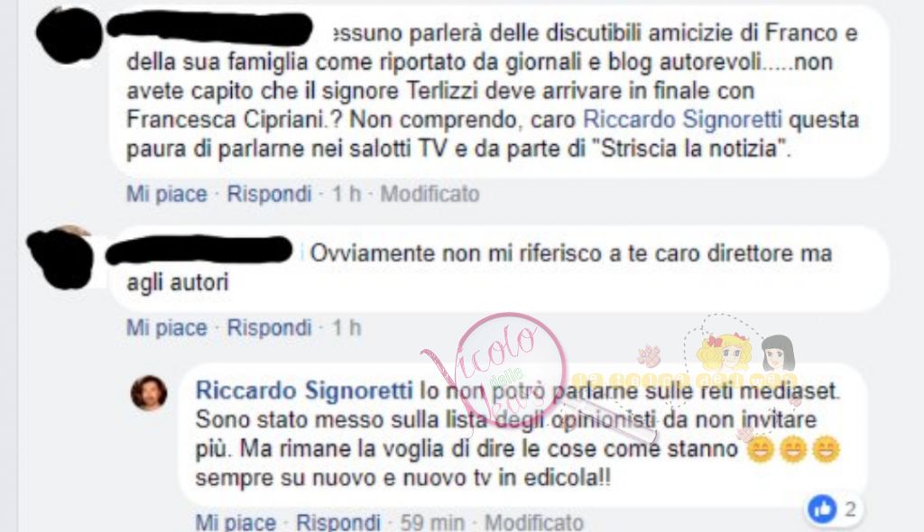The height and width of the screenshot is (532, 924).
Task: Click Mi piace under Riccardo Signoretti's reply
Action: 236,522
